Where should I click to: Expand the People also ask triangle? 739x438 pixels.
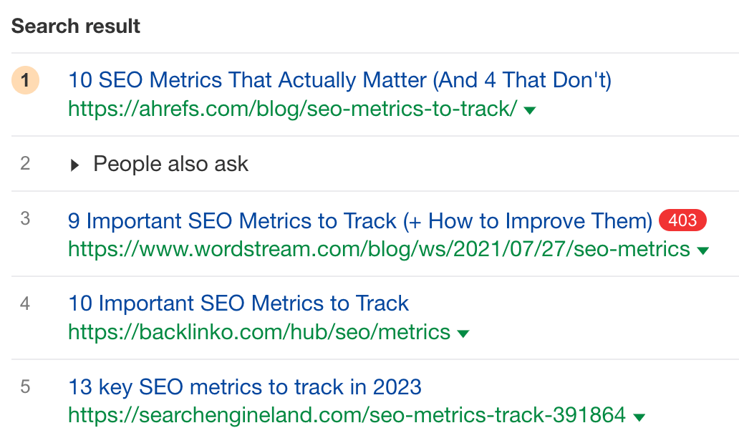click(x=75, y=165)
